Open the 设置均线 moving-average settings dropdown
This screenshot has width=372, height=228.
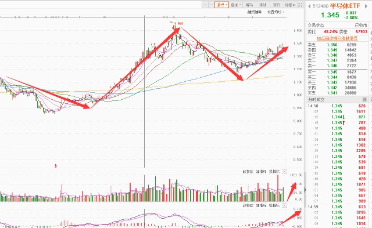pos(276,12)
